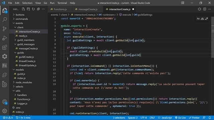Toggle Match Whole Word in find widget
The image size is (214, 120).
(x=202, y=19)
